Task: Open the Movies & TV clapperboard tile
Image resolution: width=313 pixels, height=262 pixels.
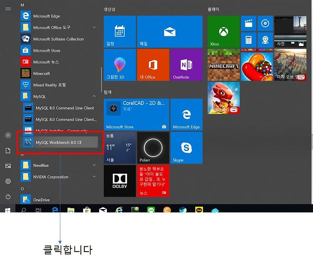Action: click(249, 23)
